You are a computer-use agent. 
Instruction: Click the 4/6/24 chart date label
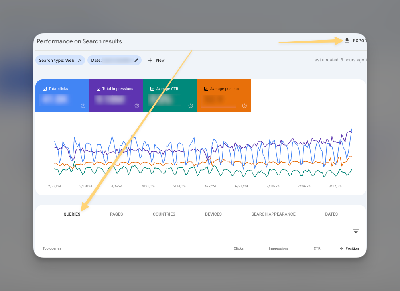[x=117, y=186]
